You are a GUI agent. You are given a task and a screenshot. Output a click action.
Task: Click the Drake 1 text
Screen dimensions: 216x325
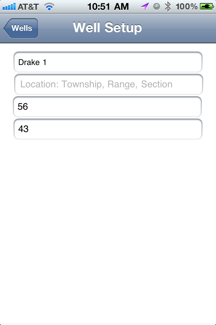[x=32, y=62]
